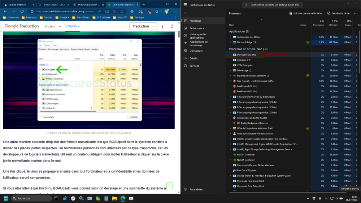This screenshot has width=361, height=203.
Task: Click Exécuter une nouvelle tâche
Action: tap(305, 13)
